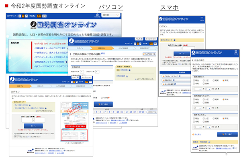
Task: Select 令和 radio for 国勢調査ハナコさん
Action: (194, 103)
